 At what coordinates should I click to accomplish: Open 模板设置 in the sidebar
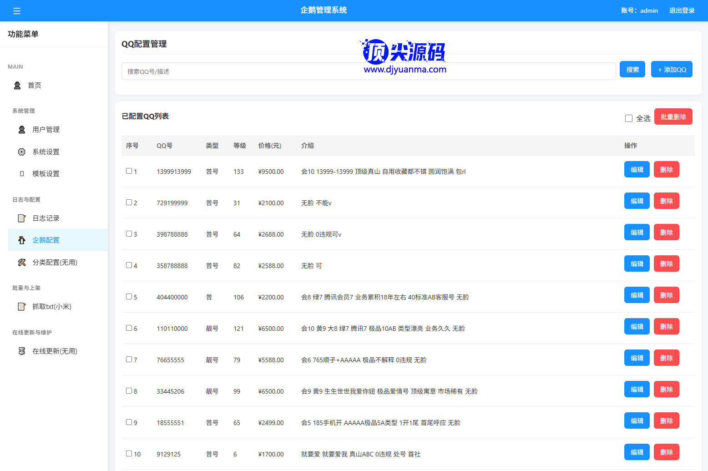coord(46,174)
